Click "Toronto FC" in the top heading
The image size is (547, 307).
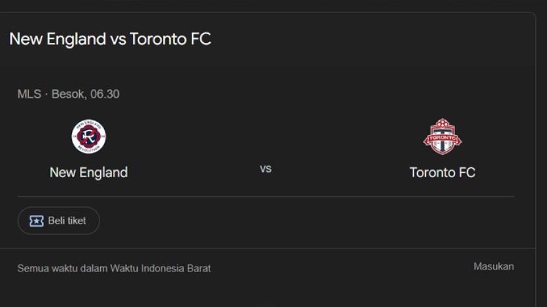(170, 39)
